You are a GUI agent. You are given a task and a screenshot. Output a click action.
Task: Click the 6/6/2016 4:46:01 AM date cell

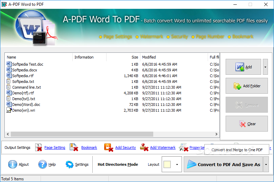click(160, 76)
